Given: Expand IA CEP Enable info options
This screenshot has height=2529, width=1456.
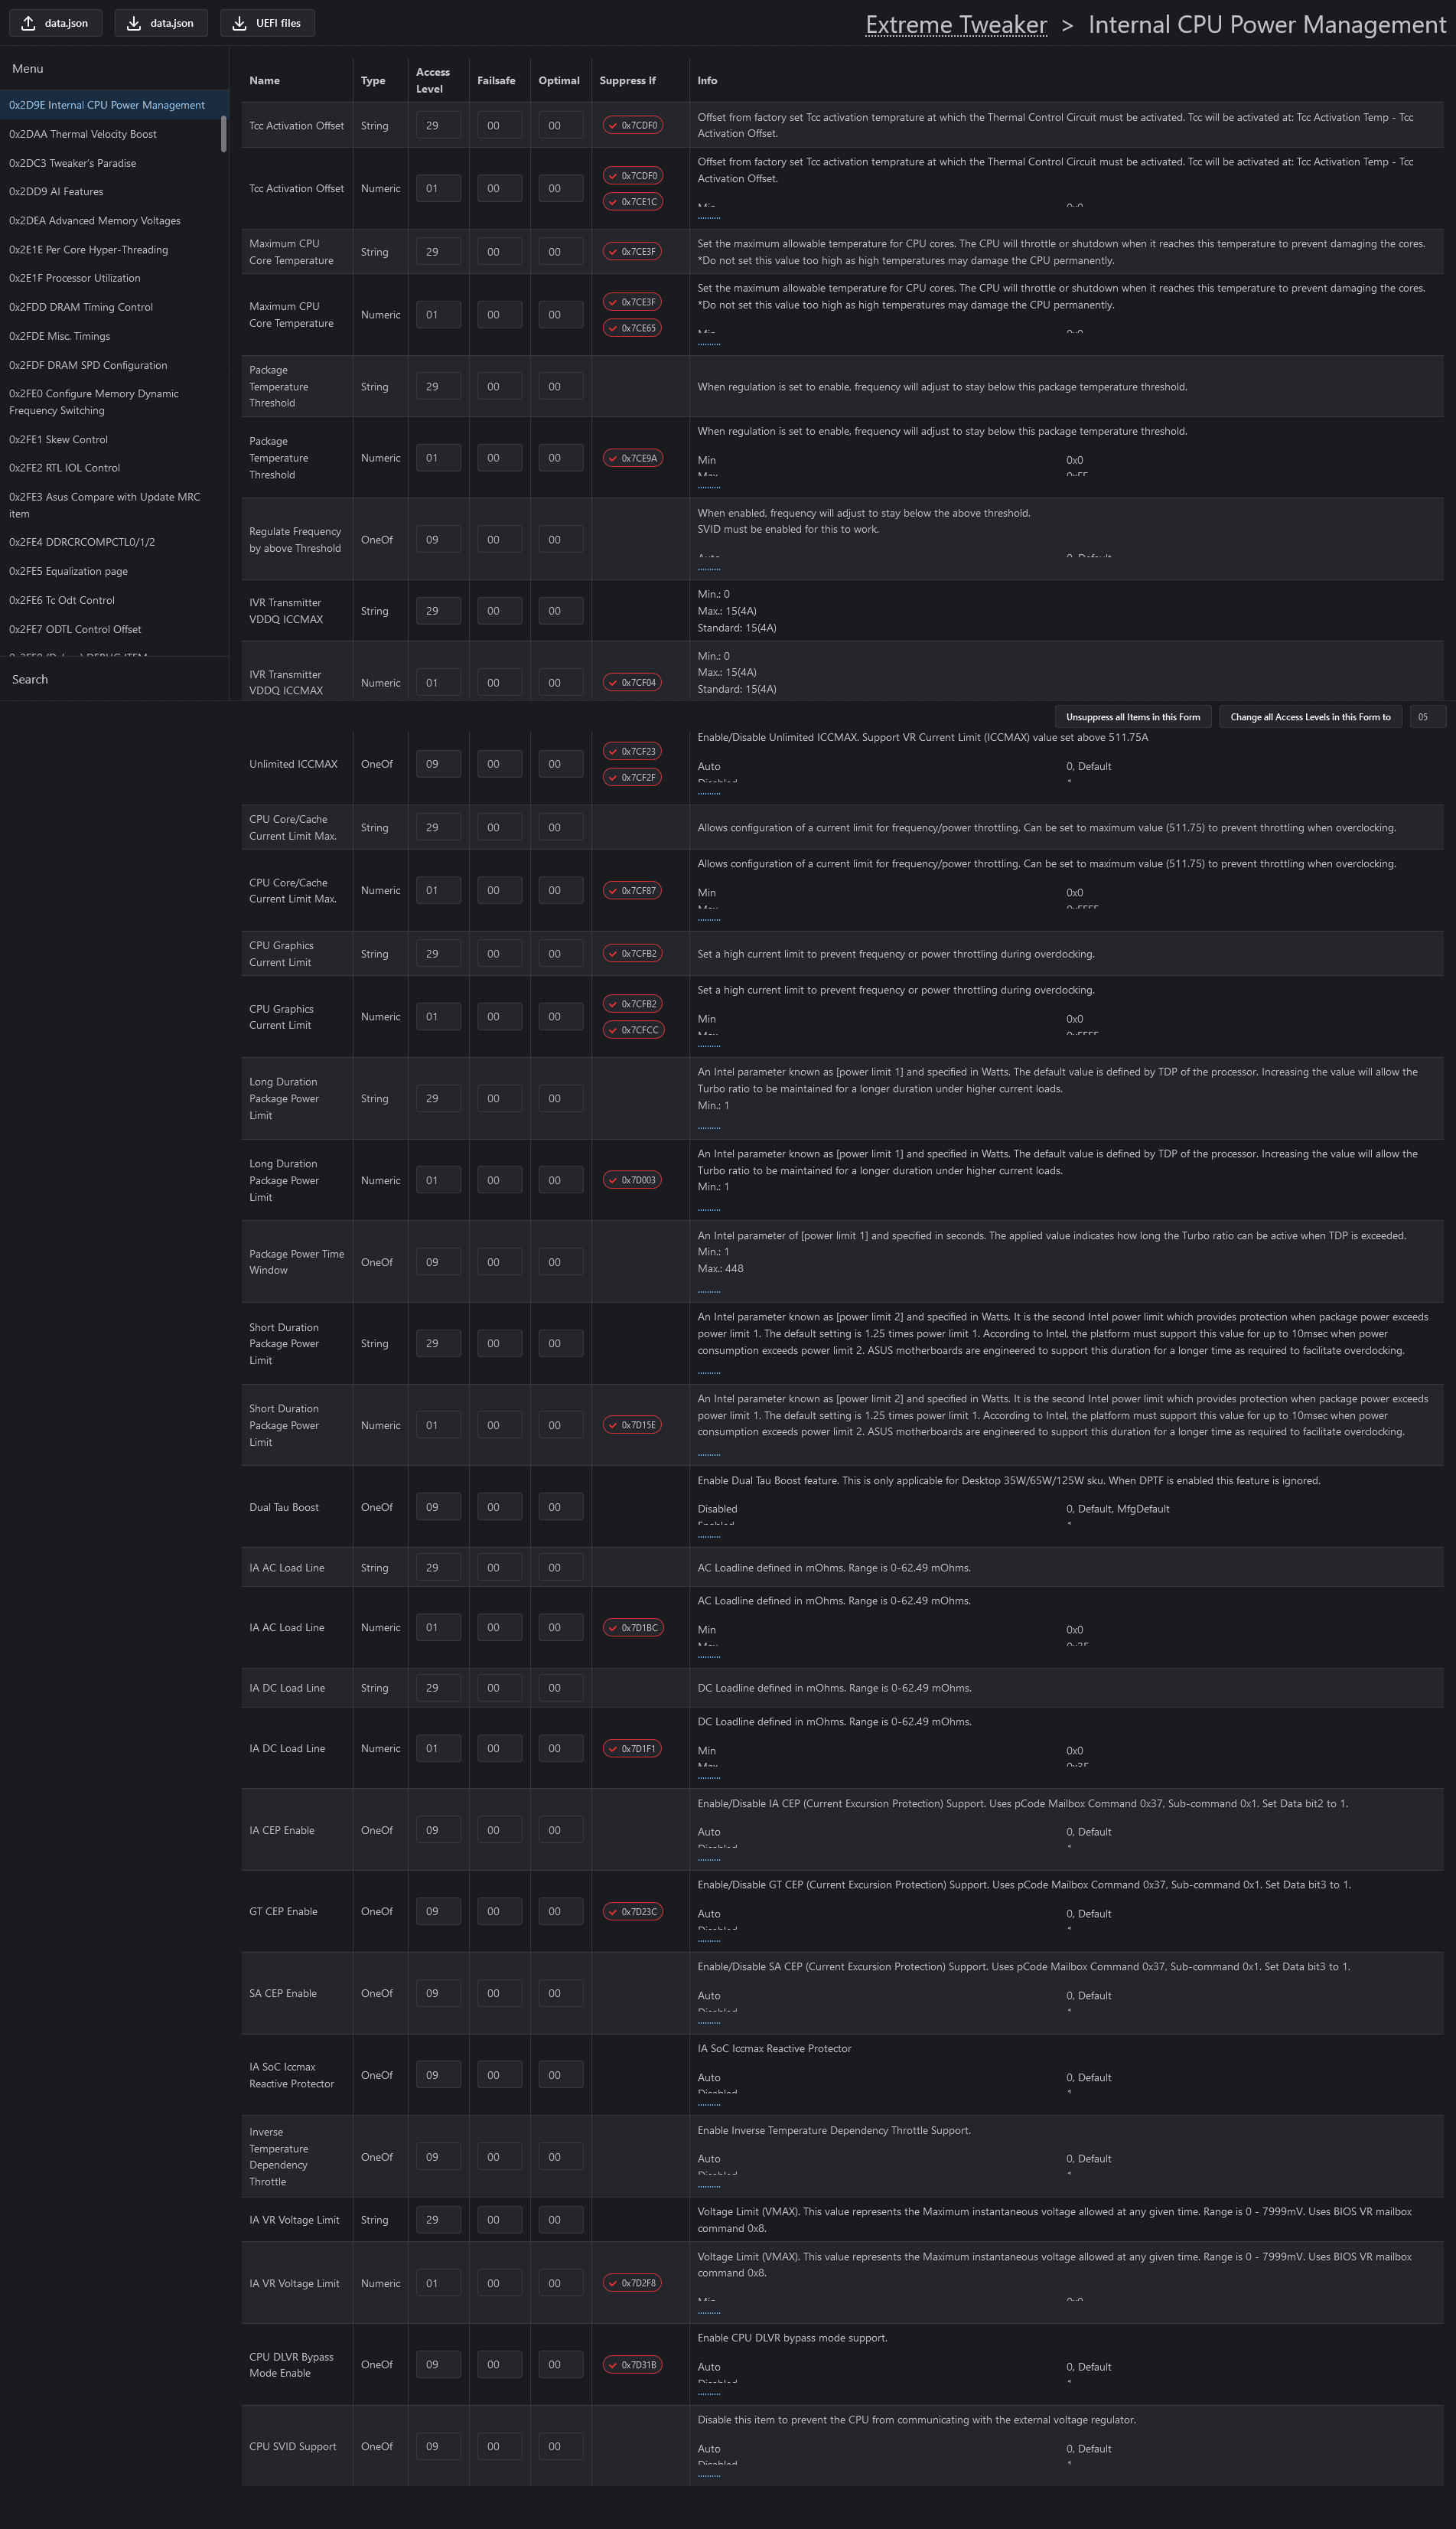Looking at the screenshot, I should coord(709,1858).
